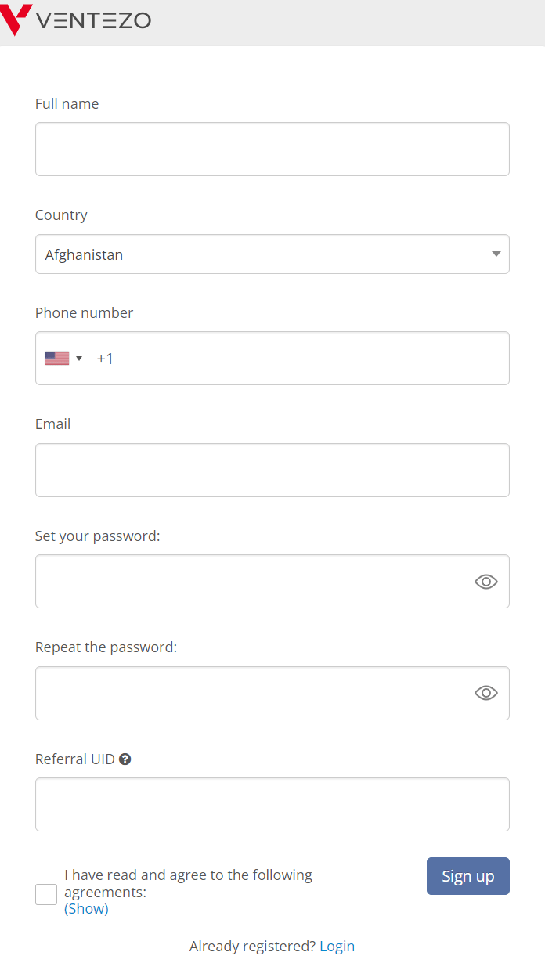Click into the Email input field

coord(272,470)
